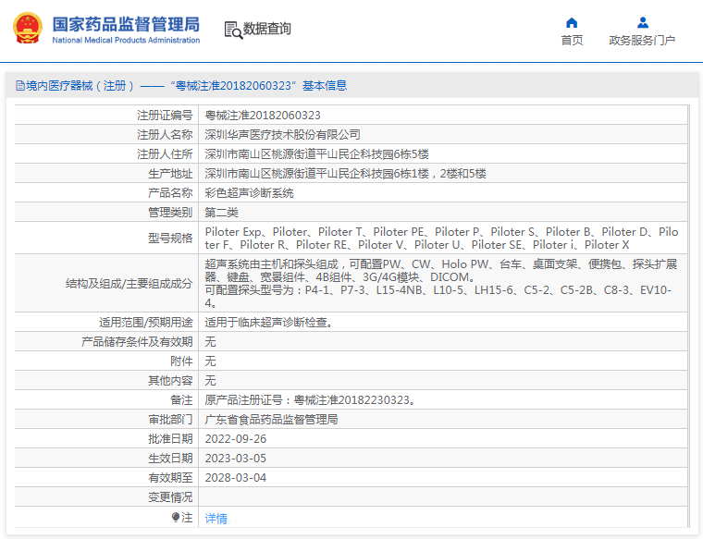Click the 型号规格 row label

point(170,238)
